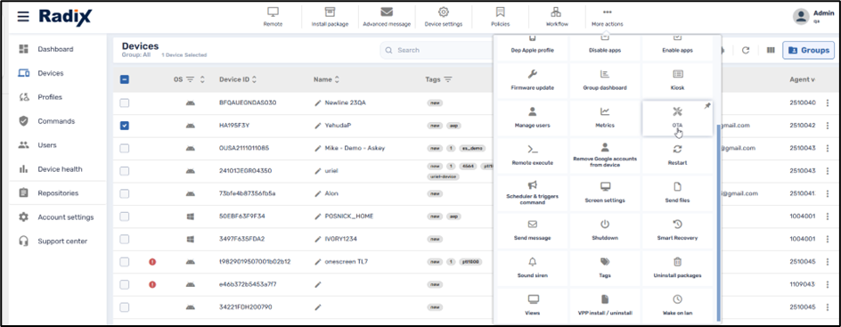Open Group dashboard option

click(x=604, y=80)
